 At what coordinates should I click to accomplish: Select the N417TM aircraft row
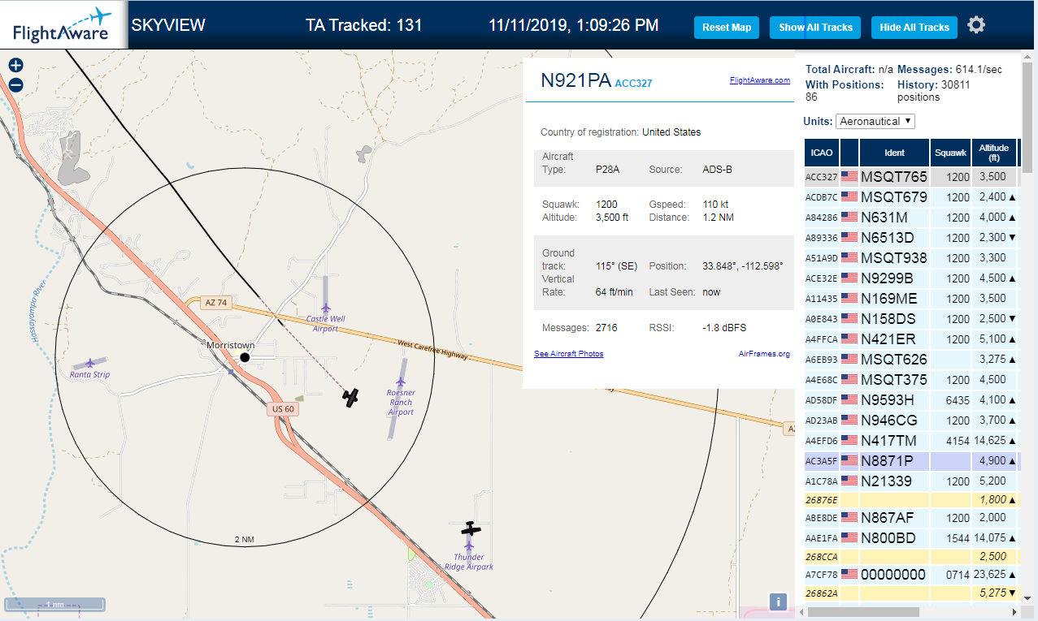click(910, 441)
